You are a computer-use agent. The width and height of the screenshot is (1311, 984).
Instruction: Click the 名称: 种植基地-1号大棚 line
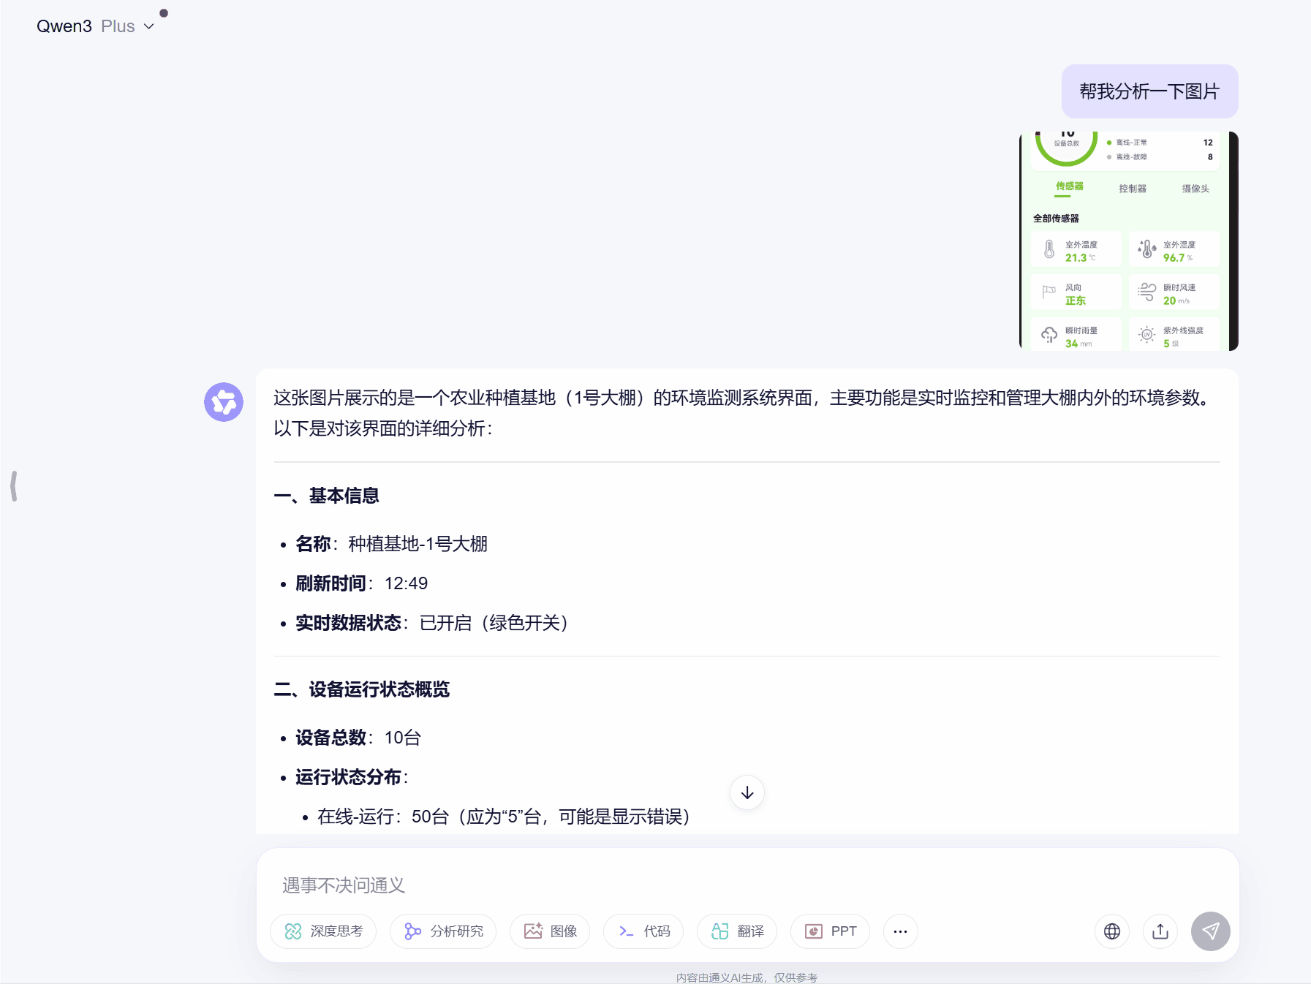click(391, 544)
